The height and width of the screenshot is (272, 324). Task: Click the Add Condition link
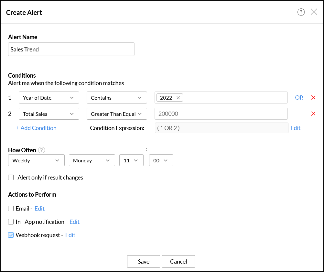pyautogui.click(x=36, y=128)
